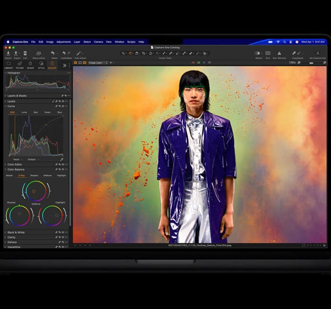
Task: Open the File menu
Action: (34, 42)
